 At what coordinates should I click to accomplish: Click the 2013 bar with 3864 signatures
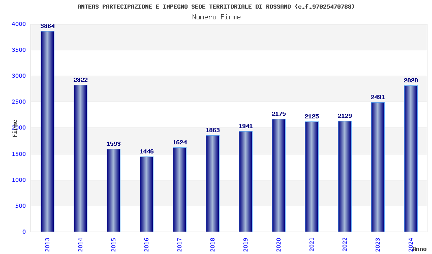pos(47,132)
